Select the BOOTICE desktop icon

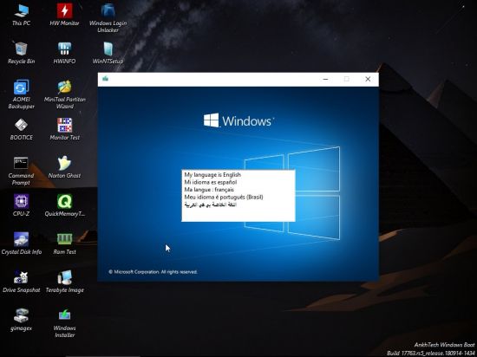click(21, 129)
